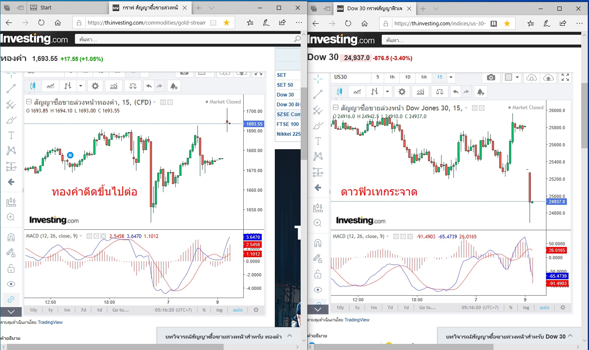
Task: Click the compare scales icon in gold chart
Action: click(x=133, y=86)
